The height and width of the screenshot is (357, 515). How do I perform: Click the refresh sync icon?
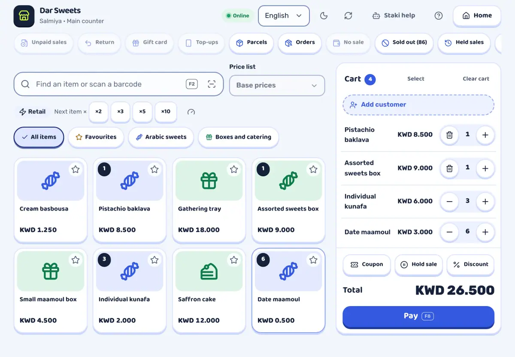pos(348,16)
